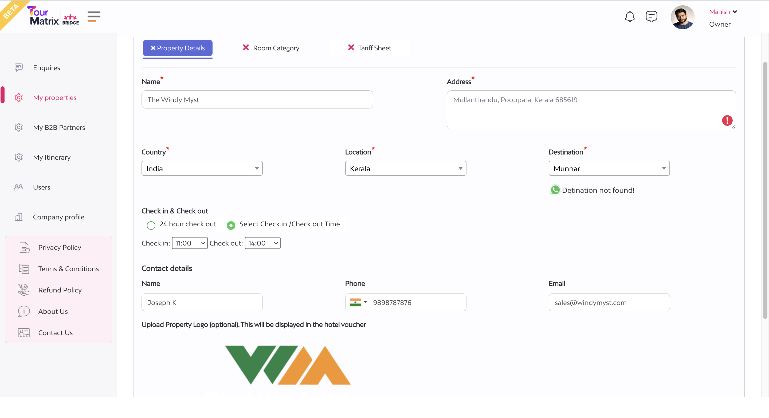Viewport: 769px width, 418px height.
Task: Open the phone country flag selector
Action: point(358,302)
